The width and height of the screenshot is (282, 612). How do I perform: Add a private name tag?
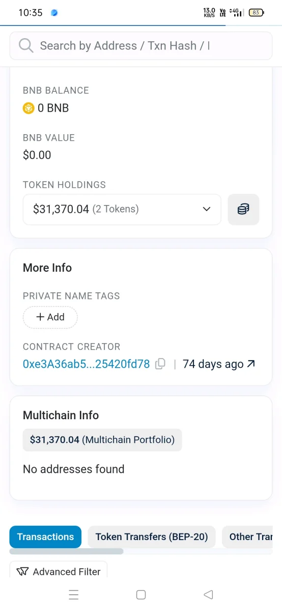click(50, 317)
